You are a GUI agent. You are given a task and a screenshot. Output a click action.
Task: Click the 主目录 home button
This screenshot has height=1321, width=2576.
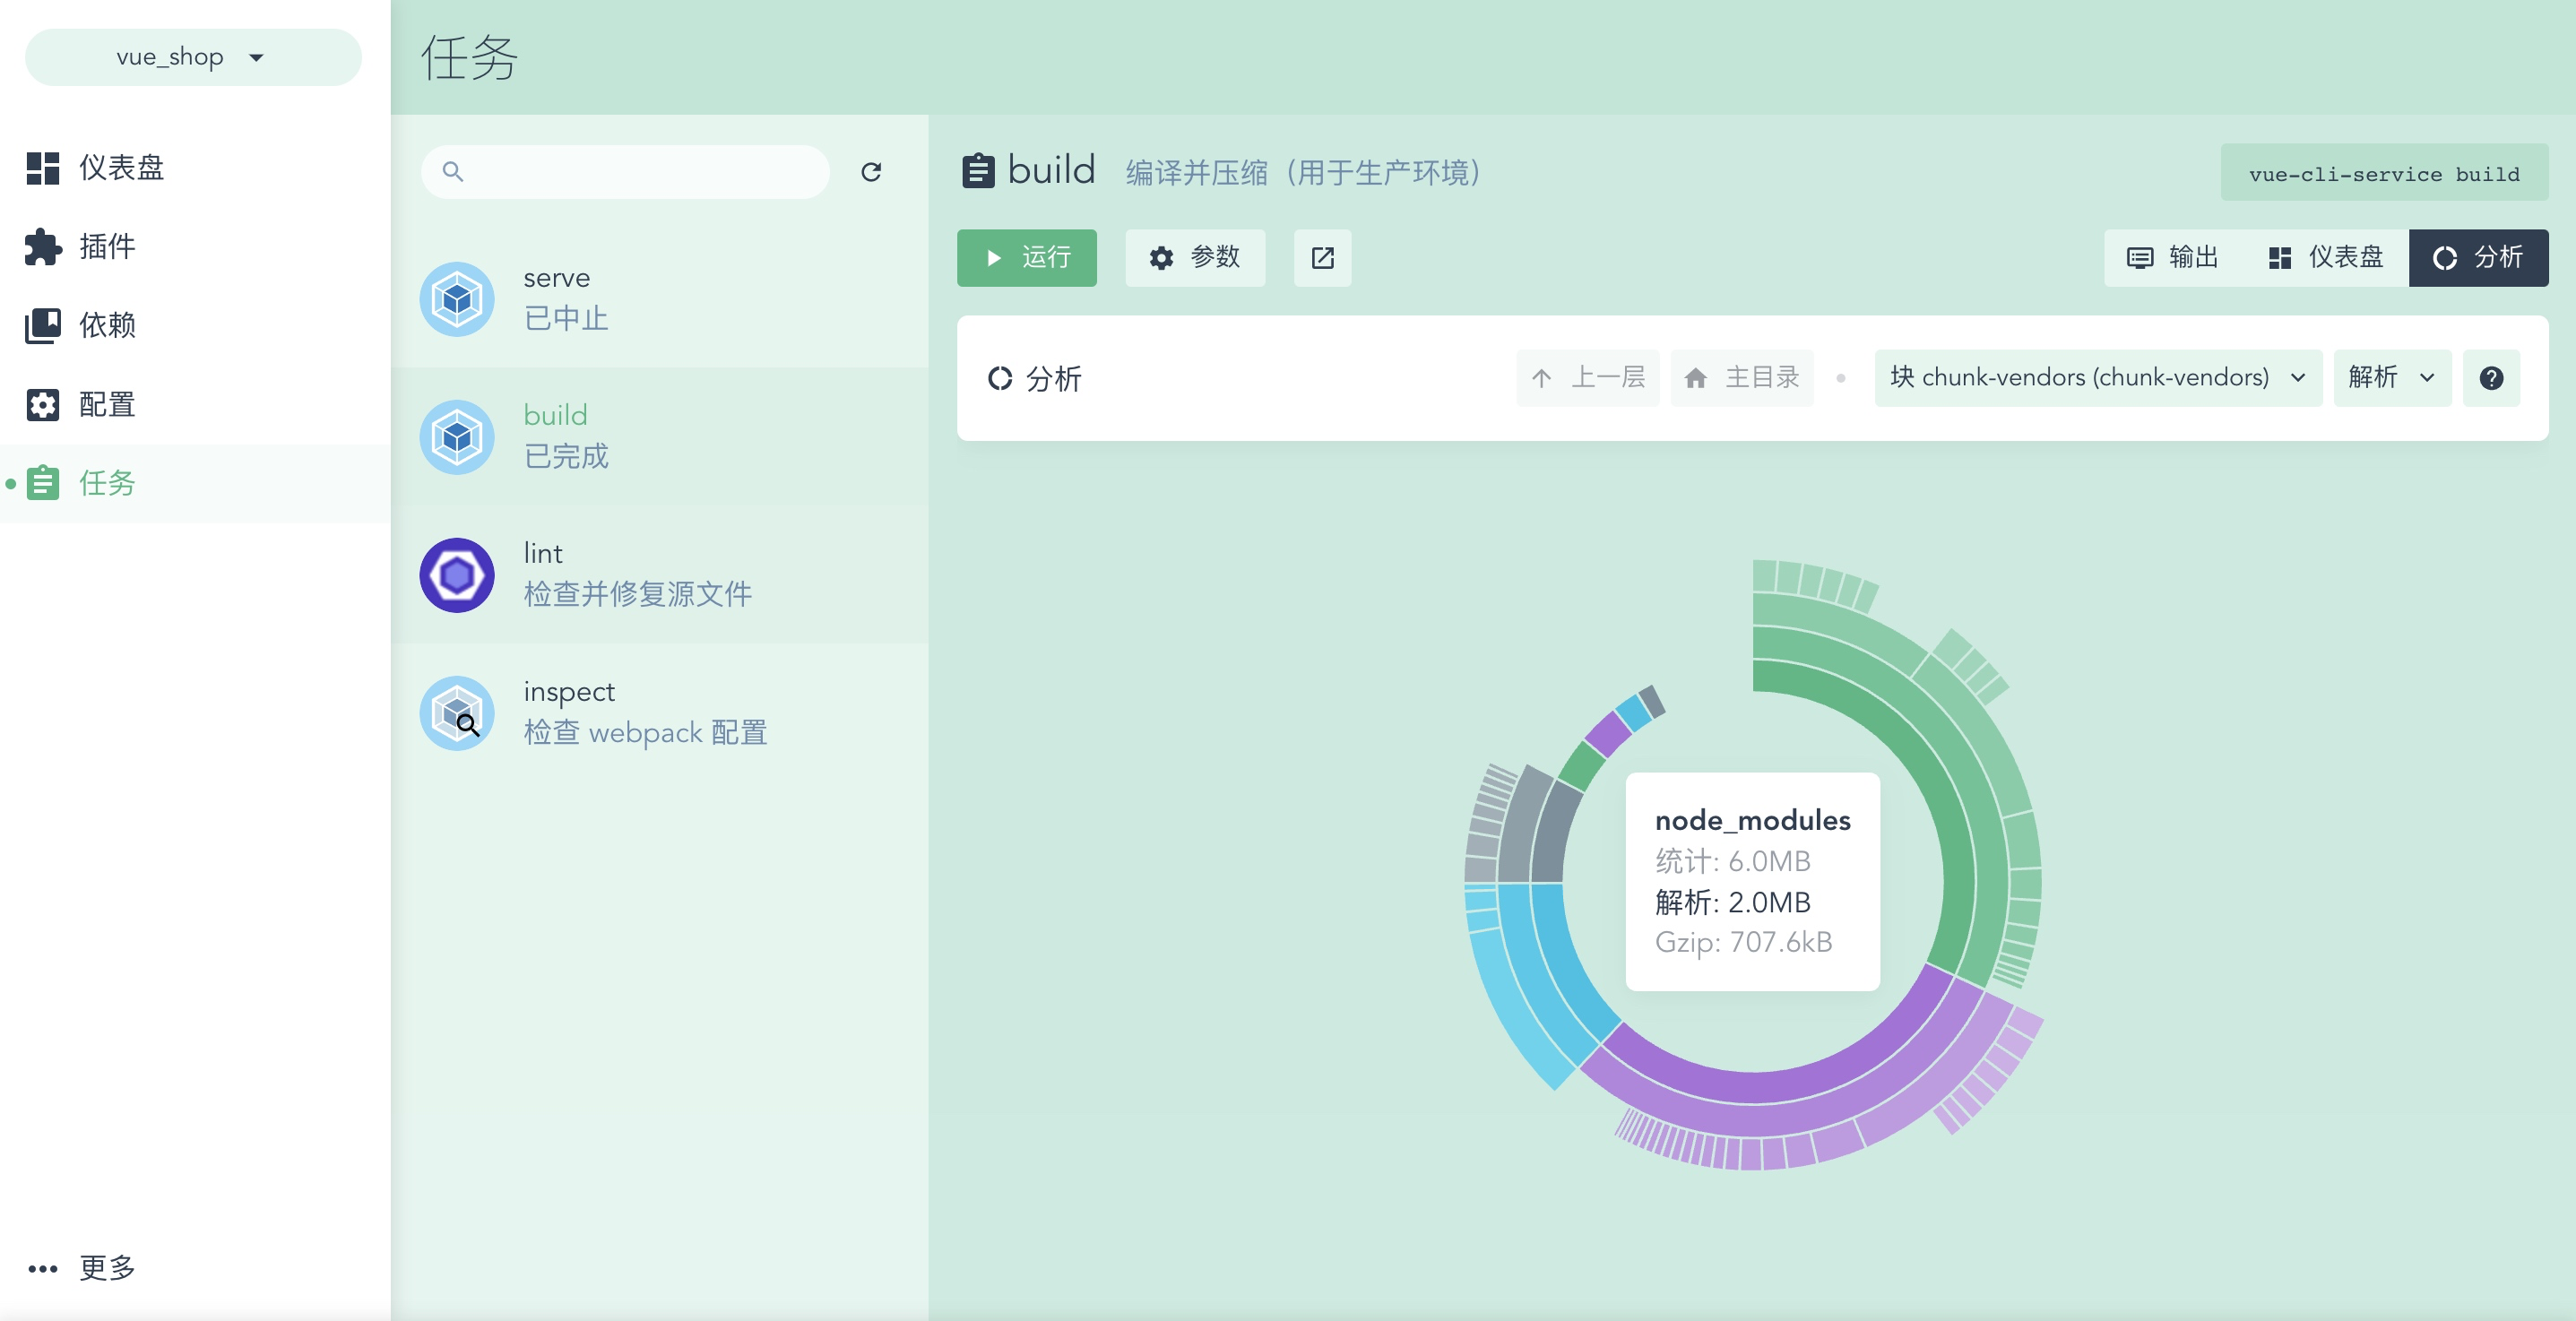click(x=1741, y=378)
